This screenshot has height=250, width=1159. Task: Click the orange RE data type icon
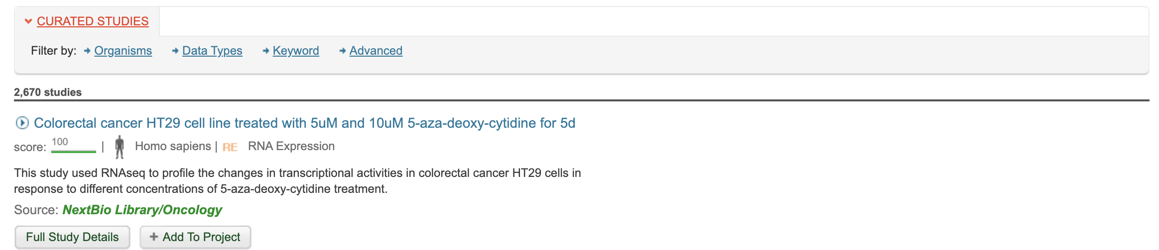tap(230, 147)
